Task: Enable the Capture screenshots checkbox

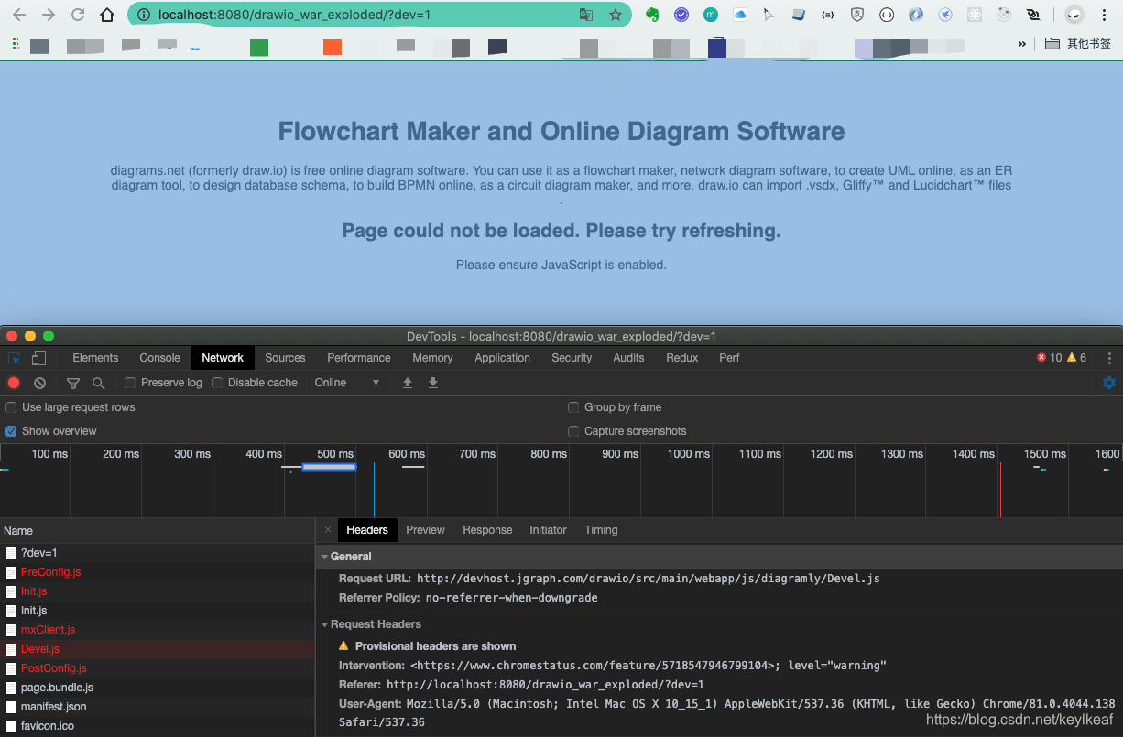Action: 573,431
